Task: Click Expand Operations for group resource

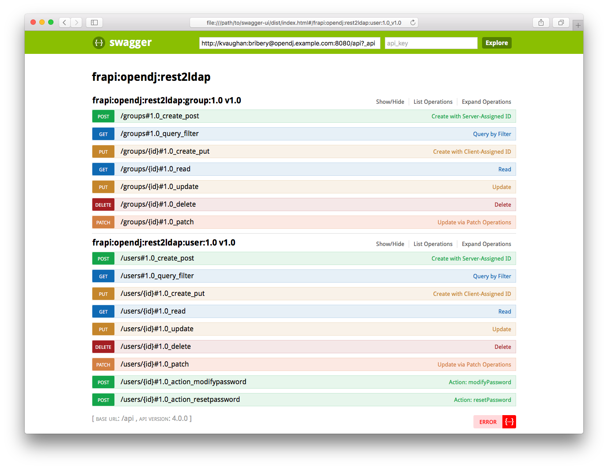Action: tap(486, 102)
